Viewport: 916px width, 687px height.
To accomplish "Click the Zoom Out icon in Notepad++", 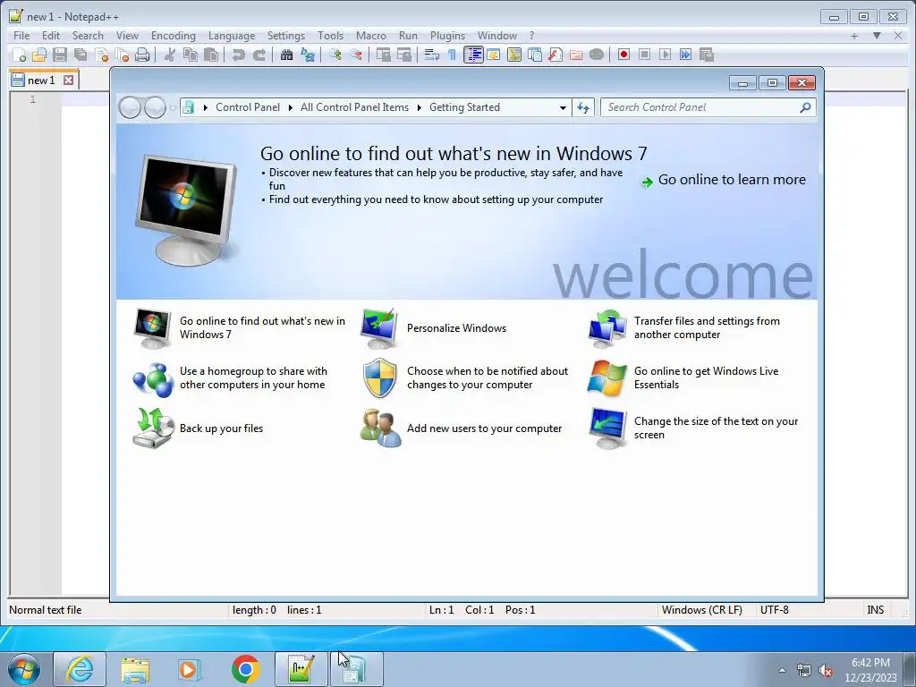I will [356, 55].
